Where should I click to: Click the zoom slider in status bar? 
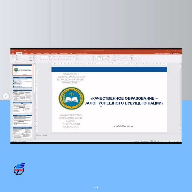[x=169, y=141]
